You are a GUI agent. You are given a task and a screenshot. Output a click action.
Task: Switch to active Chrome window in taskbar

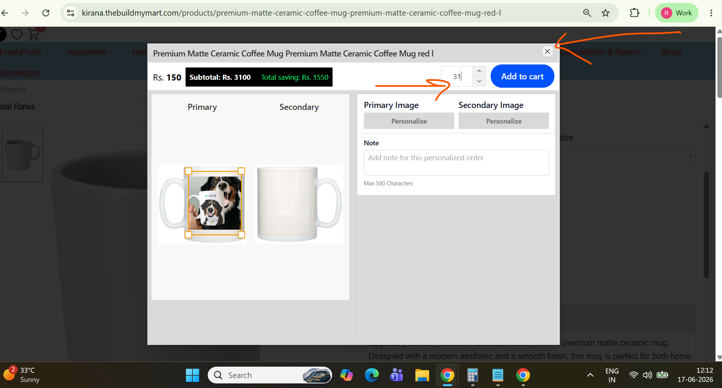click(x=447, y=375)
